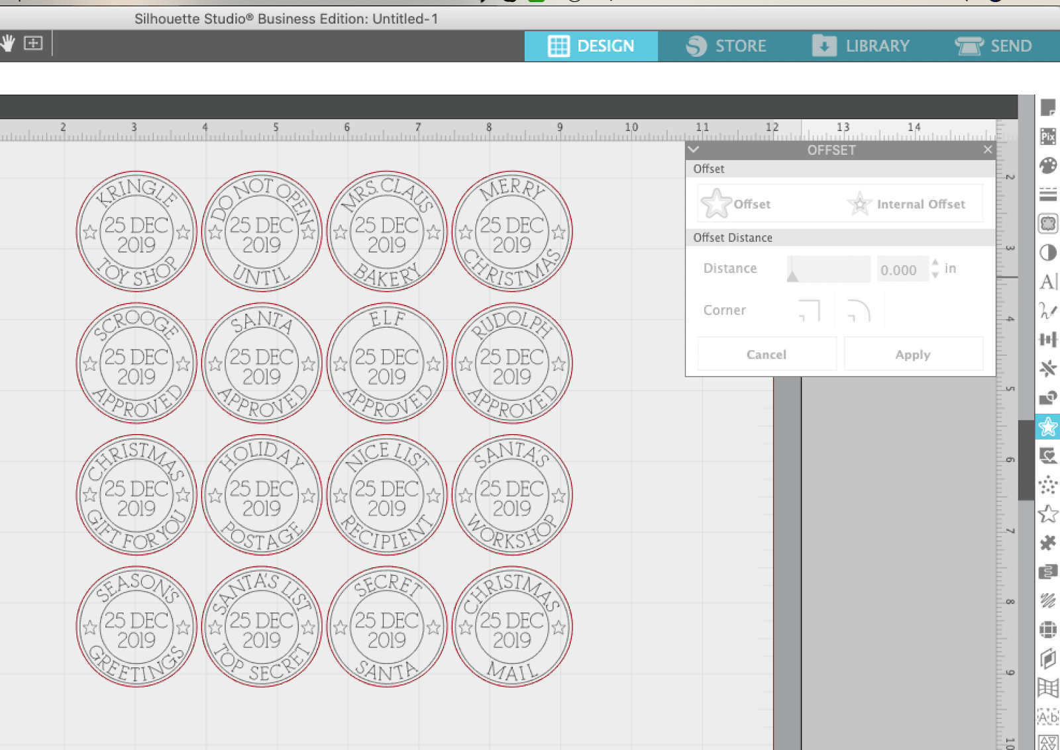
Task: Open the Fill color palette panel
Action: click(x=1048, y=165)
